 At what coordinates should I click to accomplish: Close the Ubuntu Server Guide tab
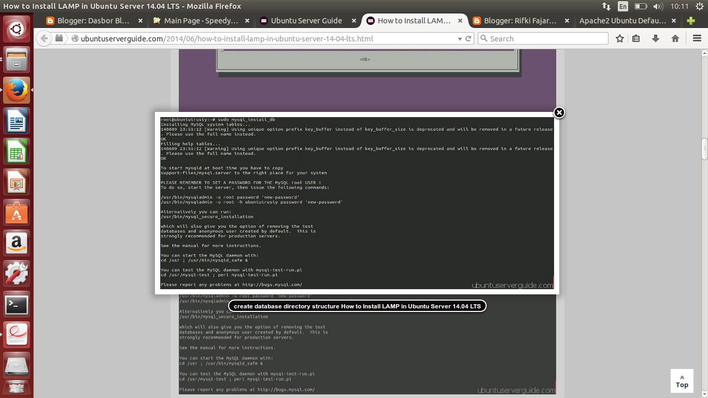point(354,21)
